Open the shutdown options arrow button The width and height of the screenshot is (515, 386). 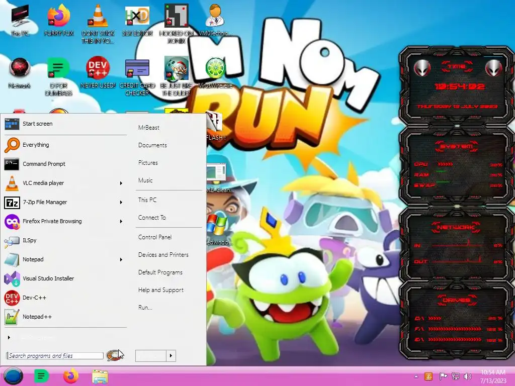pos(171,355)
